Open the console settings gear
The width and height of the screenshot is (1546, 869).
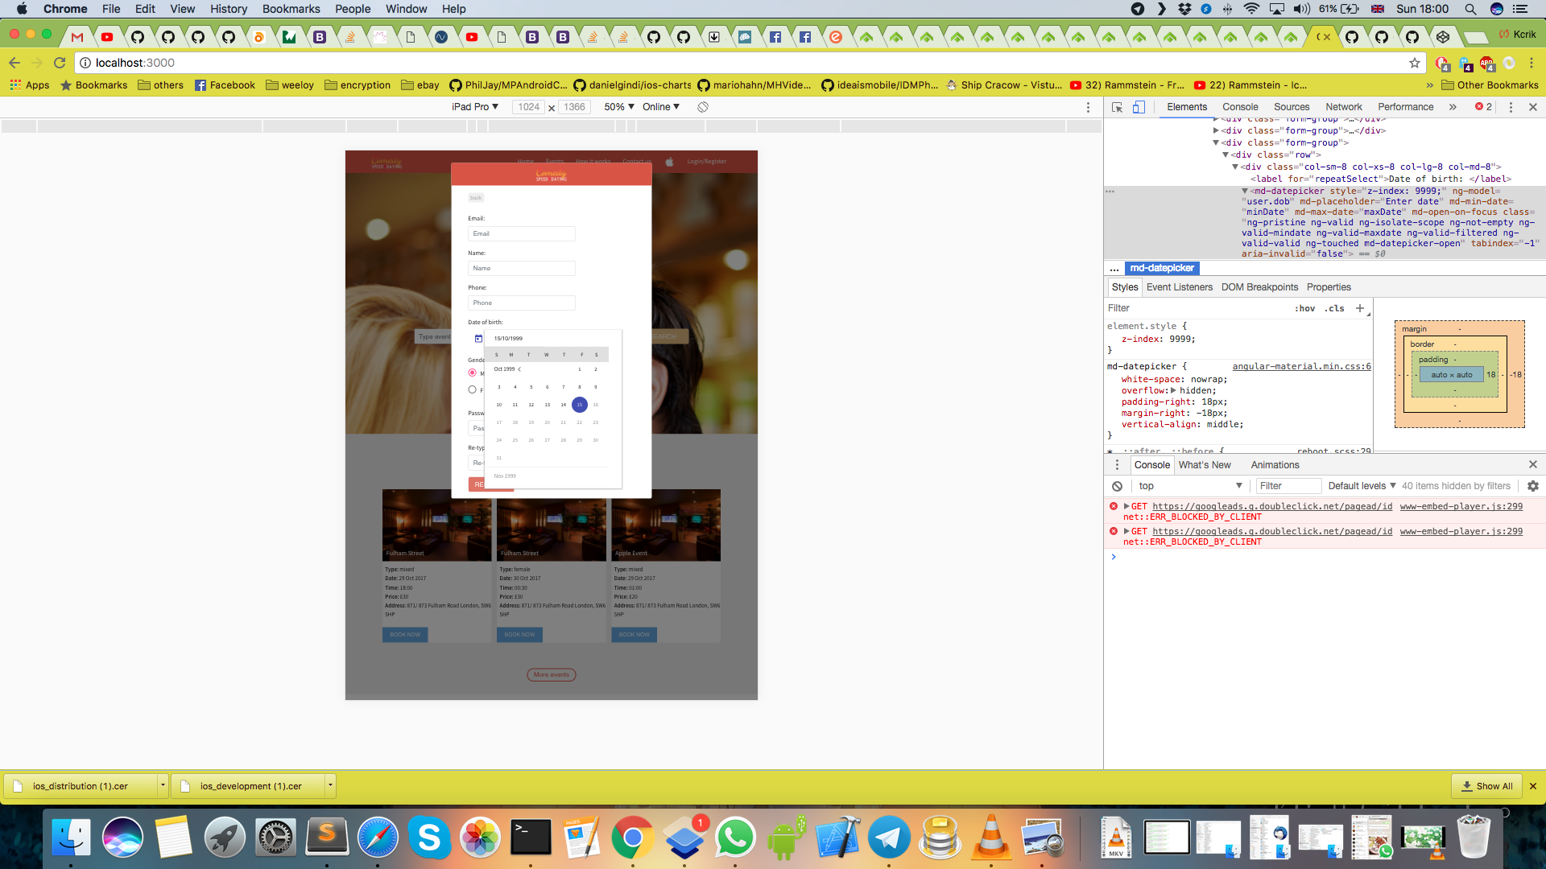click(x=1532, y=486)
